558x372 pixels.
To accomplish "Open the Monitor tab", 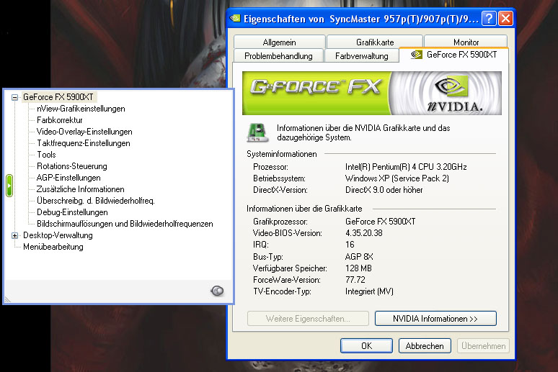I will [466, 42].
